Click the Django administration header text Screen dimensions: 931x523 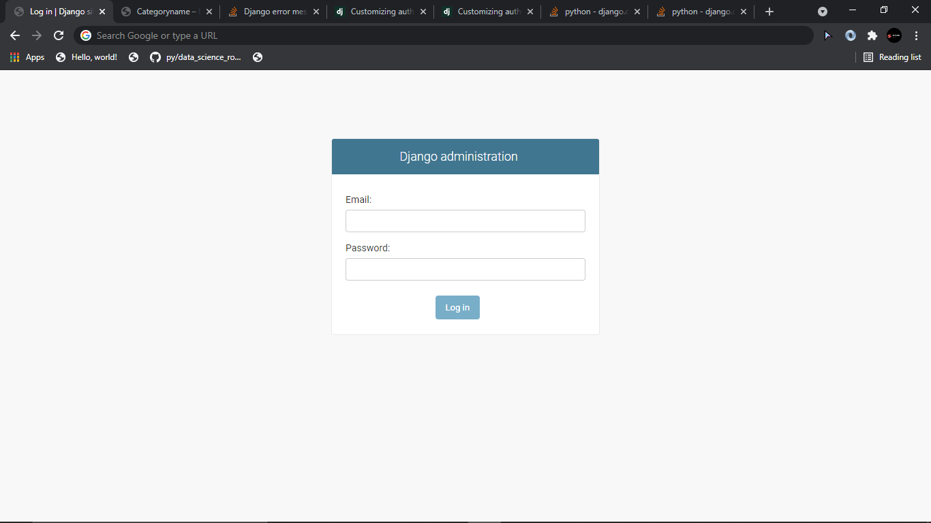(459, 157)
